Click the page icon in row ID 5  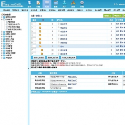point(40,39)
